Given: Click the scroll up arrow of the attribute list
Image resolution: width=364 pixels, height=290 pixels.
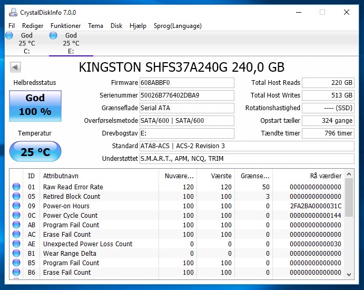Looking at the screenshot, I should (x=349, y=174).
